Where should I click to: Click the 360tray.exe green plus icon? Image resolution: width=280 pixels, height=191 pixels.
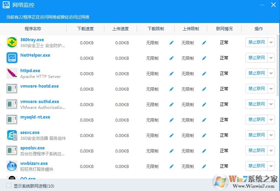[12, 42]
